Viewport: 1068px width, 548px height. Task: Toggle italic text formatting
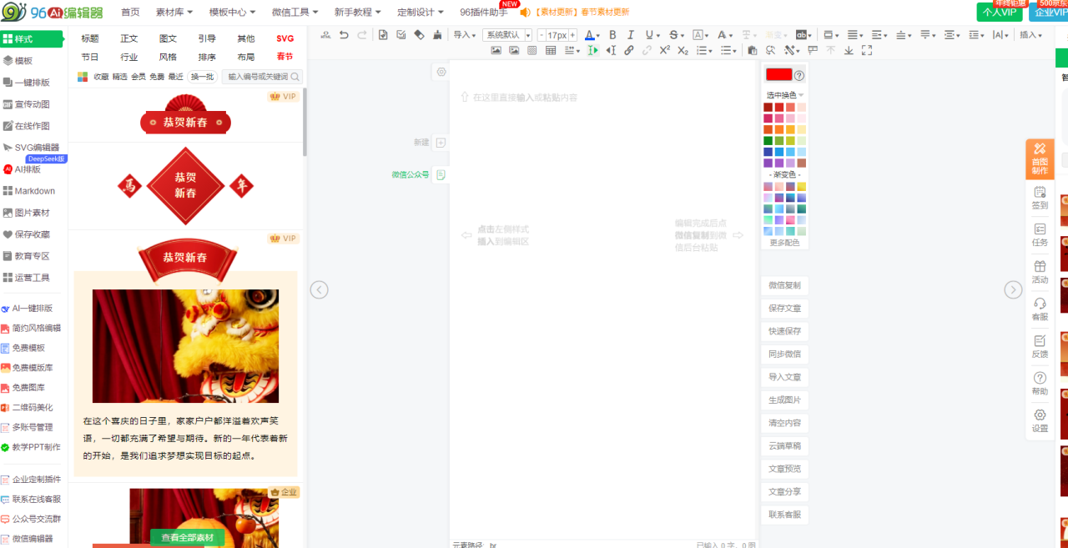pyautogui.click(x=631, y=35)
